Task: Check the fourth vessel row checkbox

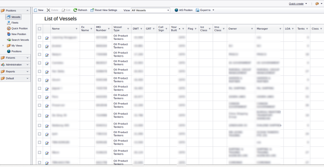Action: (39, 63)
